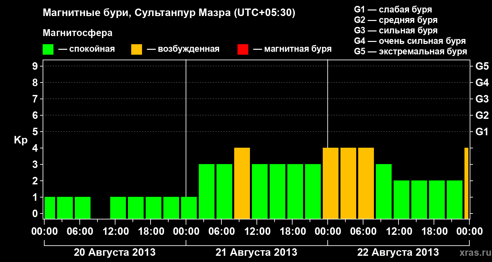Click the green bar at 18:00 on 21 August
This screenshot has height=262, width=492.
pyautogui.click(x=295, y=191)
